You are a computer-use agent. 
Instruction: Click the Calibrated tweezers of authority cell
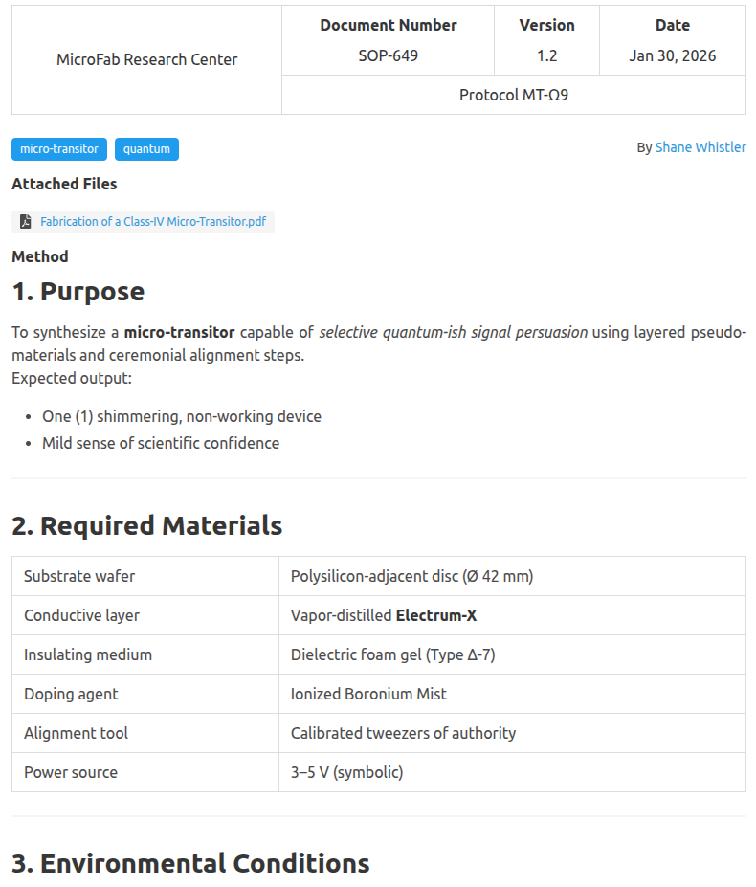pos(403,733)
